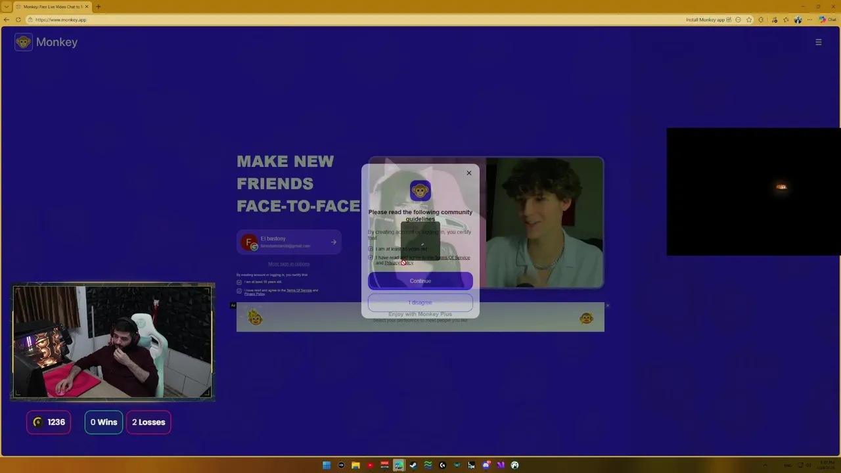The image size is (841, 473).
Task: Click monkey emoji on right of banner
Action: tap(586, 319)
